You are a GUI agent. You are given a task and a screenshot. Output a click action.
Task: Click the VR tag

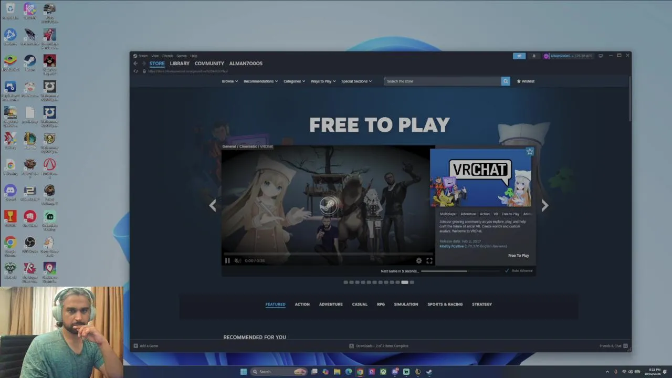click(x=496, y=214)
